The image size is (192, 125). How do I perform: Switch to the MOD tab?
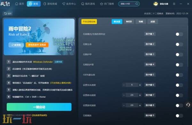point(129,22)
